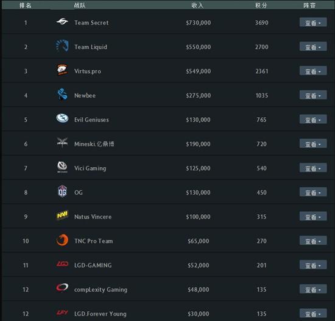
Task: Select the OG team shield logo
Action: 62,191
